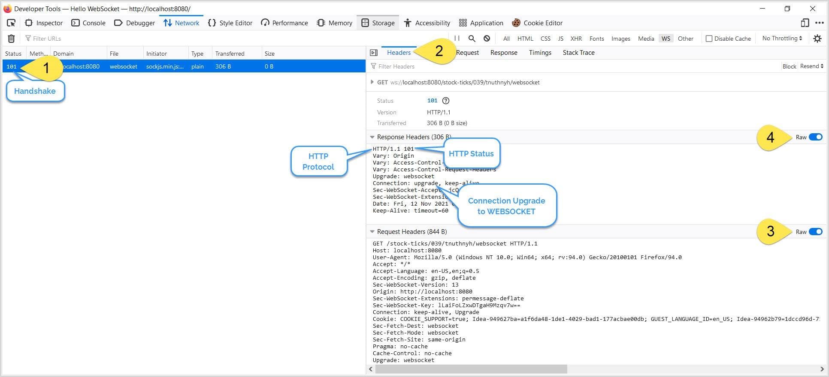Viewport: 829px width, 377px height.
Task: Open request blocking icon
Action: [x=487, y=39]
